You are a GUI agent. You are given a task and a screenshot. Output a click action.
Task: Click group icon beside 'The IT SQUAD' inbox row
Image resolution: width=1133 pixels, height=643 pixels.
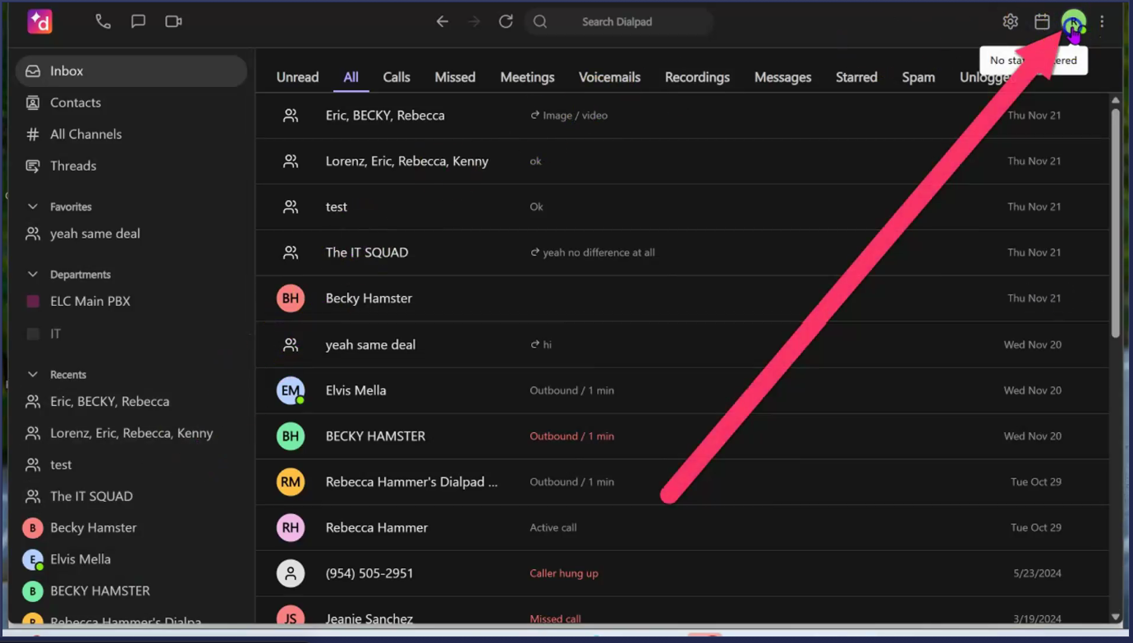click(x=291, y=253)
